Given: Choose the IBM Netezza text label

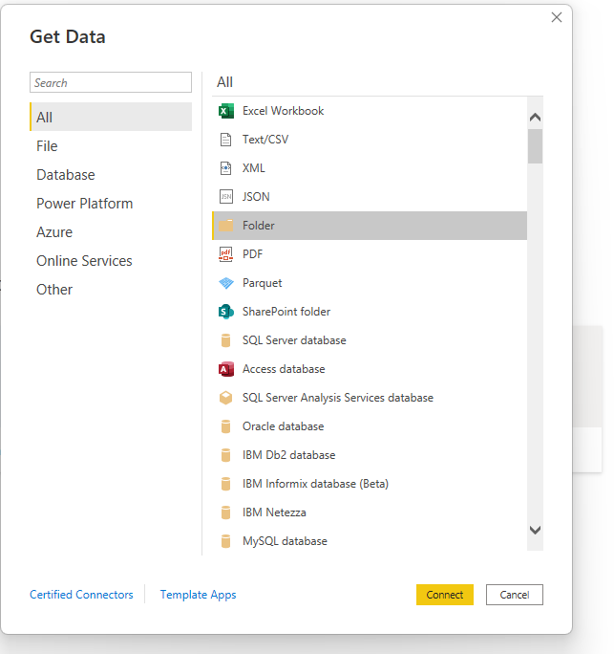Looking at the screenshot, I should click(x=274, y=512).
